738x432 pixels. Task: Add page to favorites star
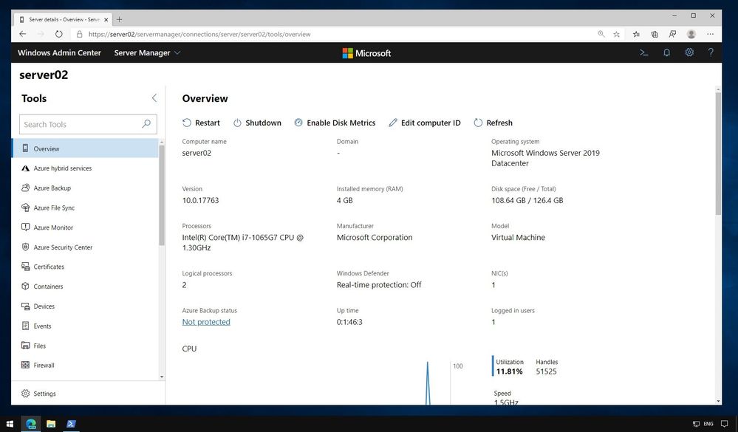pyautogui.click(x=617, y=34)
